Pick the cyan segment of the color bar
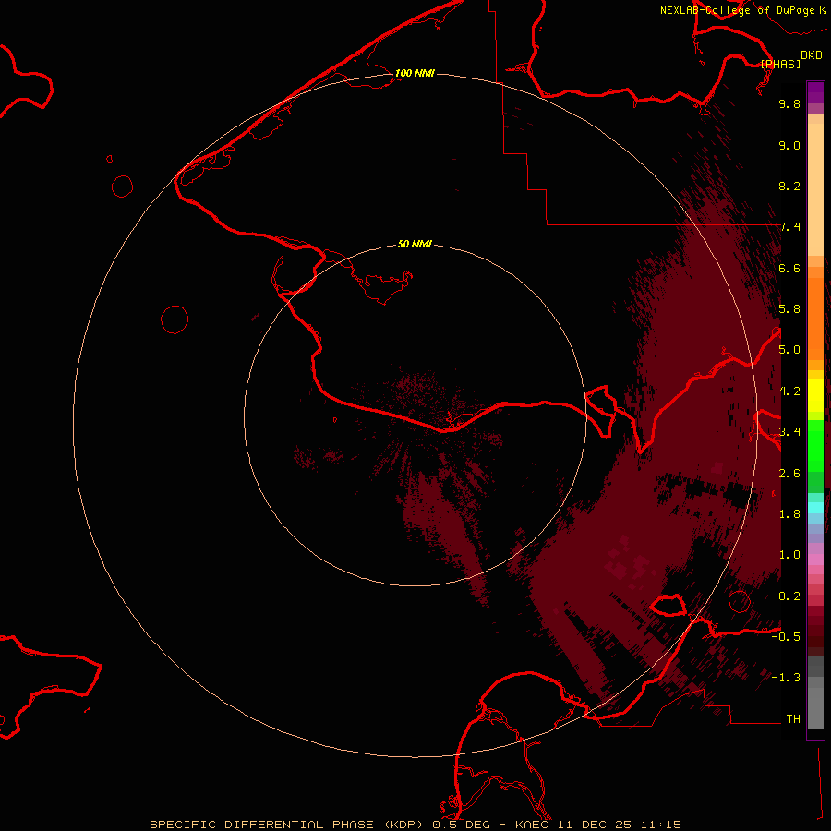Image resolution: width=831 pixels, height=831 pixels. point(815,508)
